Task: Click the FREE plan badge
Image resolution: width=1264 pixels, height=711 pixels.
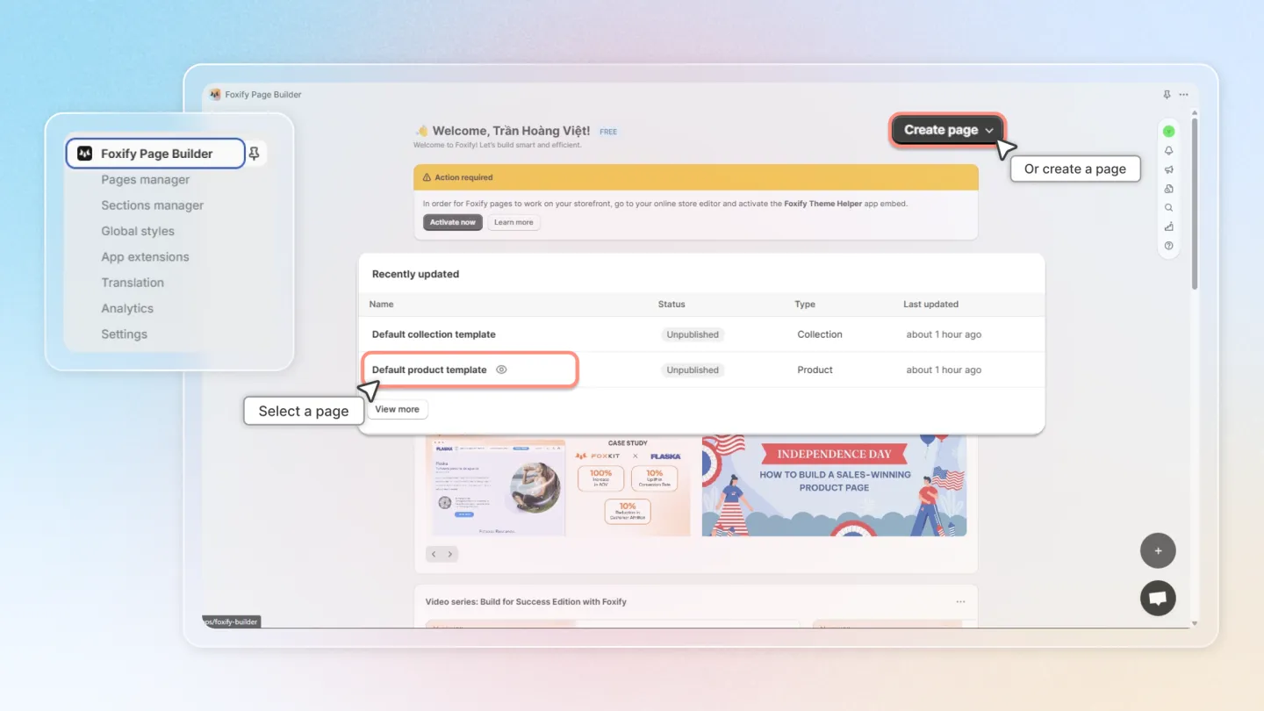Action: [x=608, y=132]
